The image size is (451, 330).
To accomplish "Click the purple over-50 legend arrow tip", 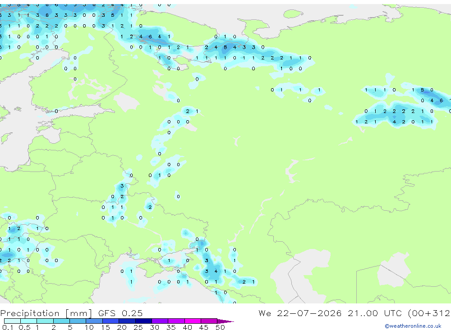I will (225, 321).
